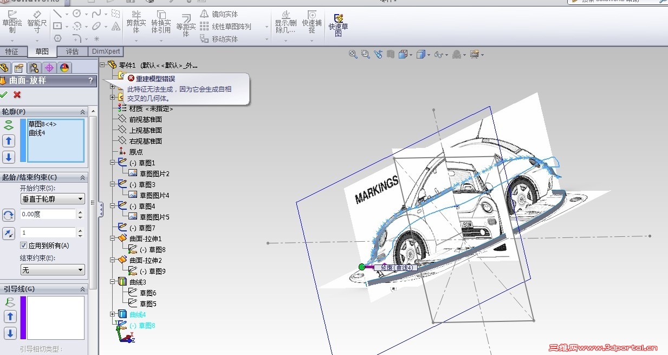668x355 pixels.
Task: Collapse 曲面-拉伸1 tree node
Action: (113, 238)
